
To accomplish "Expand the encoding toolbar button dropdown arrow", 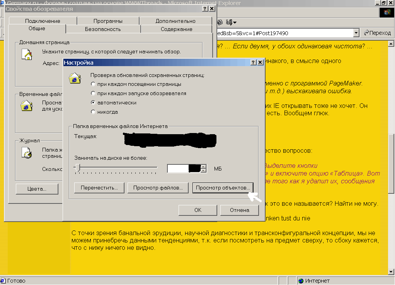I will (x=235, y=22).
